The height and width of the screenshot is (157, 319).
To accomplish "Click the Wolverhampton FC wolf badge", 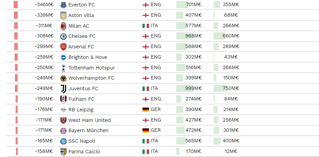I will (x=63, y=78).
